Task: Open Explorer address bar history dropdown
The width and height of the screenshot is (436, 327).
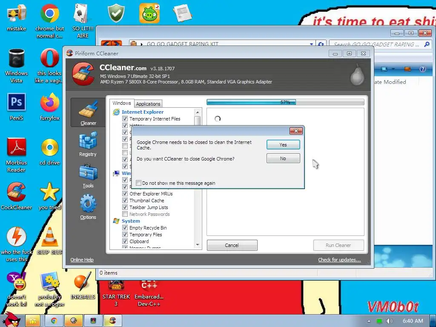Action: (x=311, y=44)
